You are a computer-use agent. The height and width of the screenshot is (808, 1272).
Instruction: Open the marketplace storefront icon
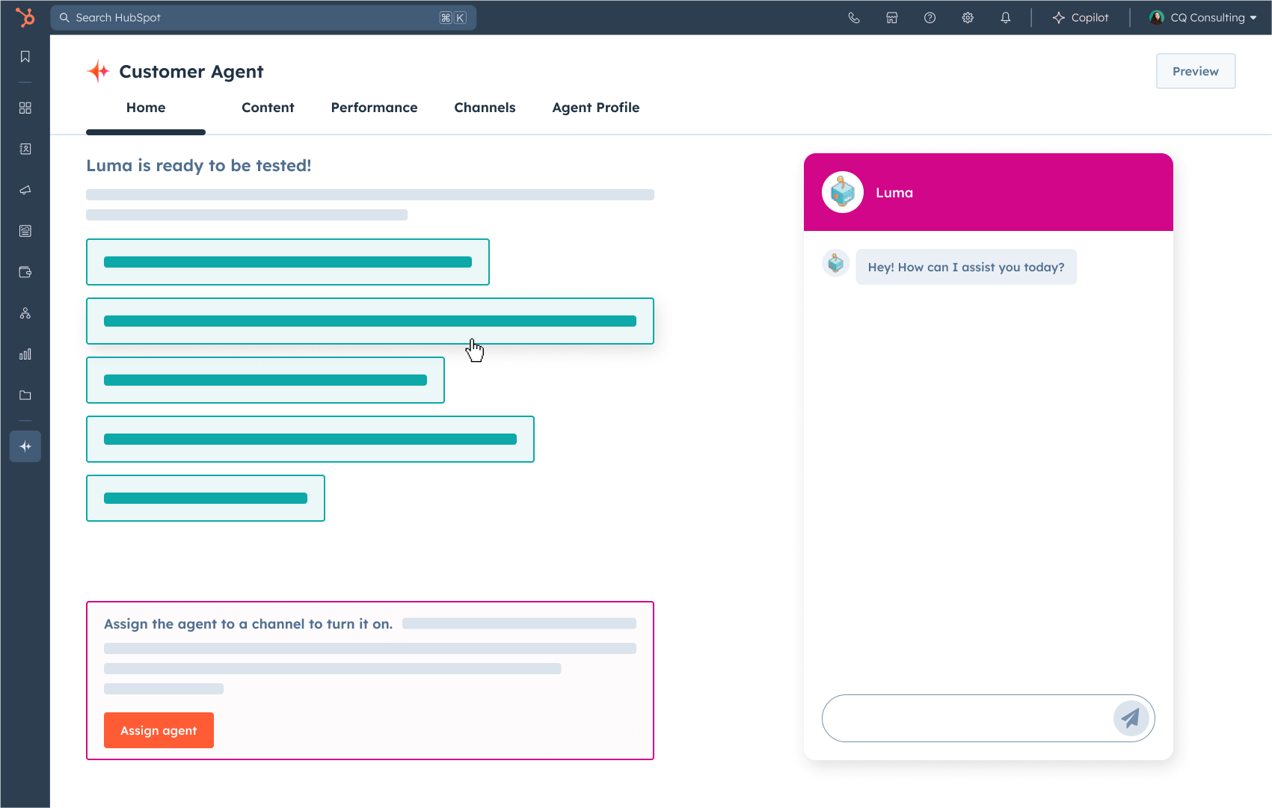click(892, 18)
